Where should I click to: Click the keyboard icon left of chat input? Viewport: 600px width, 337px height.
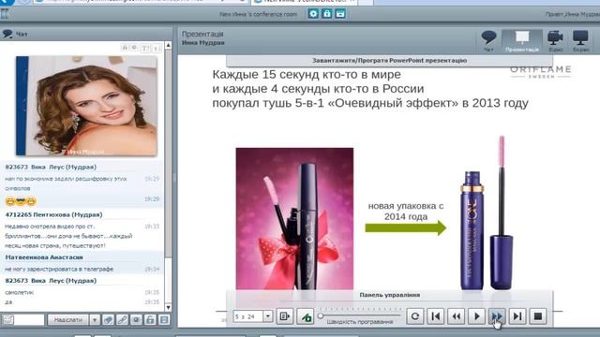[x=8, y=320]
